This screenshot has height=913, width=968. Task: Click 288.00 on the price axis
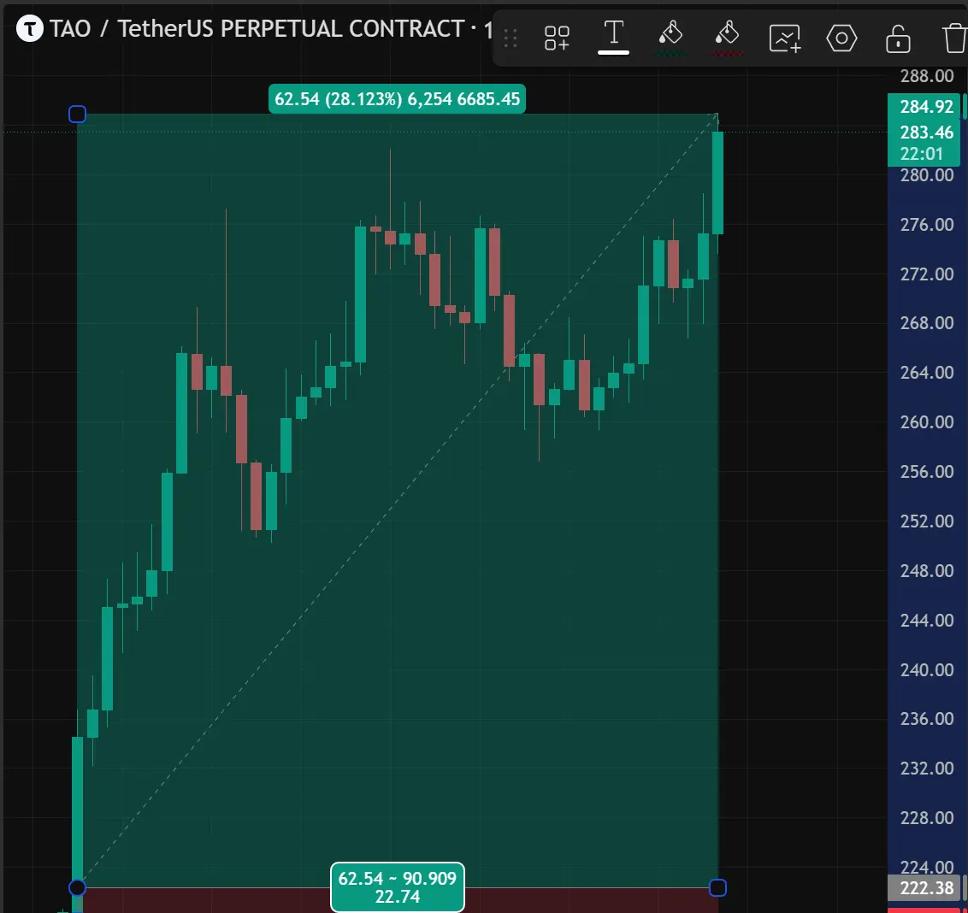[x=927, y=76]
